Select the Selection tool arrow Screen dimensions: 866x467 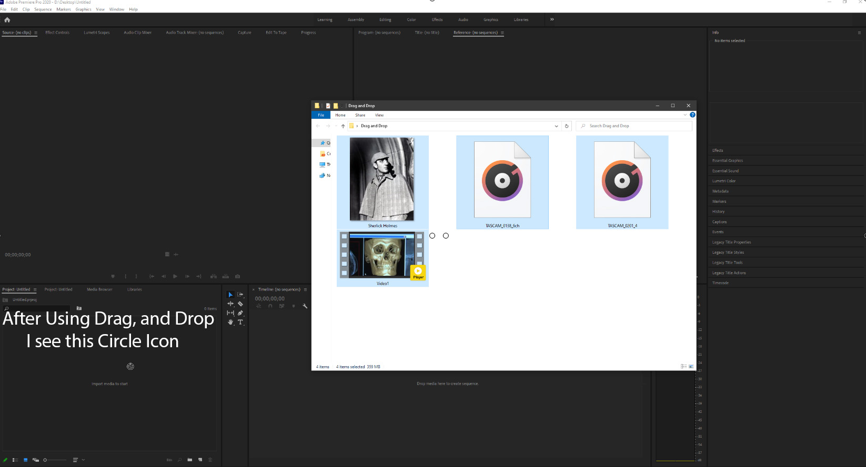pos(230,295)
